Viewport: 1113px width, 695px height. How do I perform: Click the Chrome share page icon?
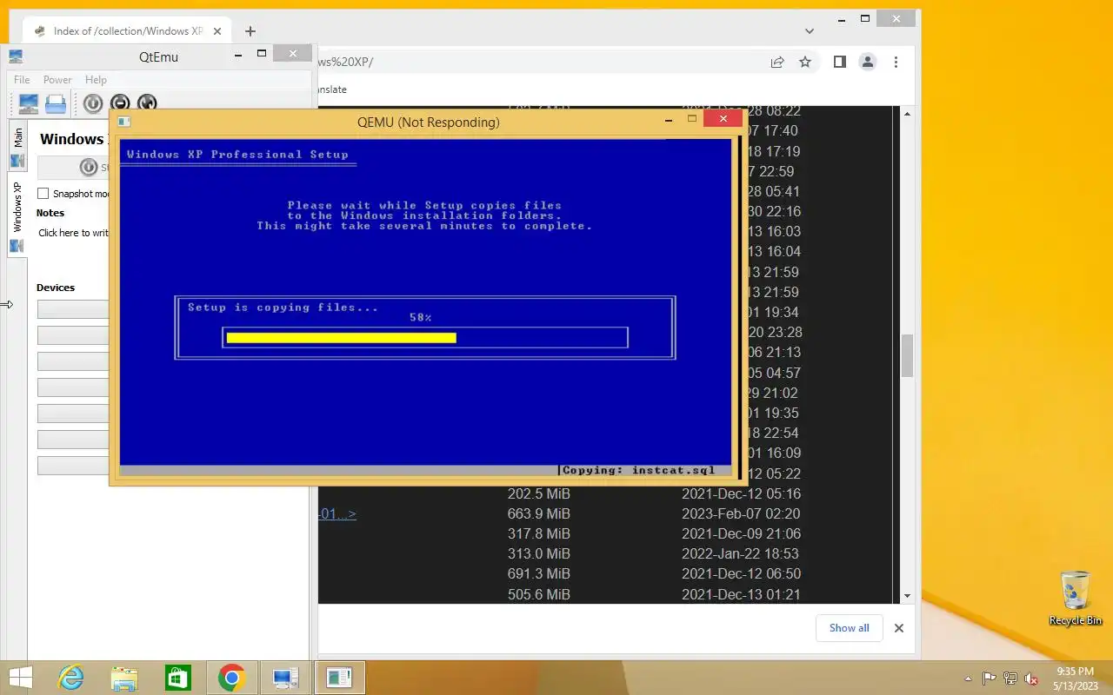click(x=777, y=62)
